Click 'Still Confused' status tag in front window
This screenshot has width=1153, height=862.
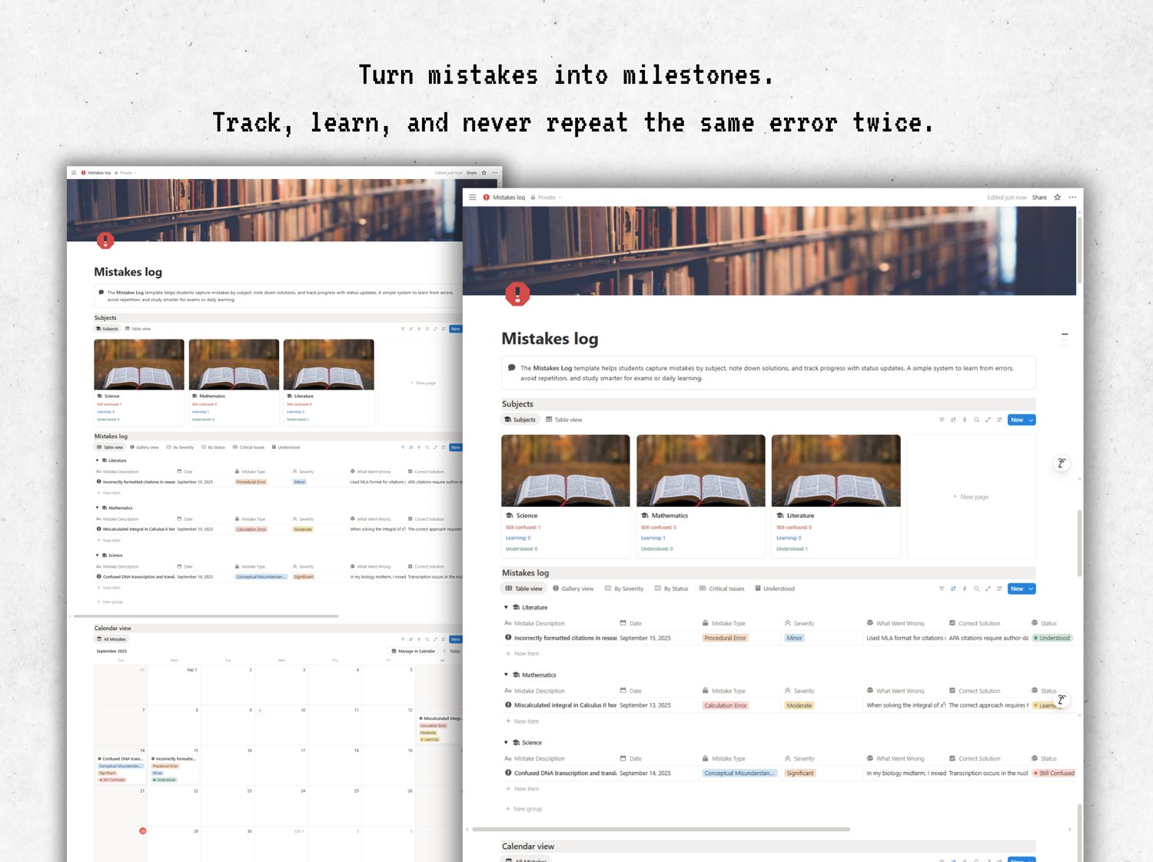pos(1054,773)
